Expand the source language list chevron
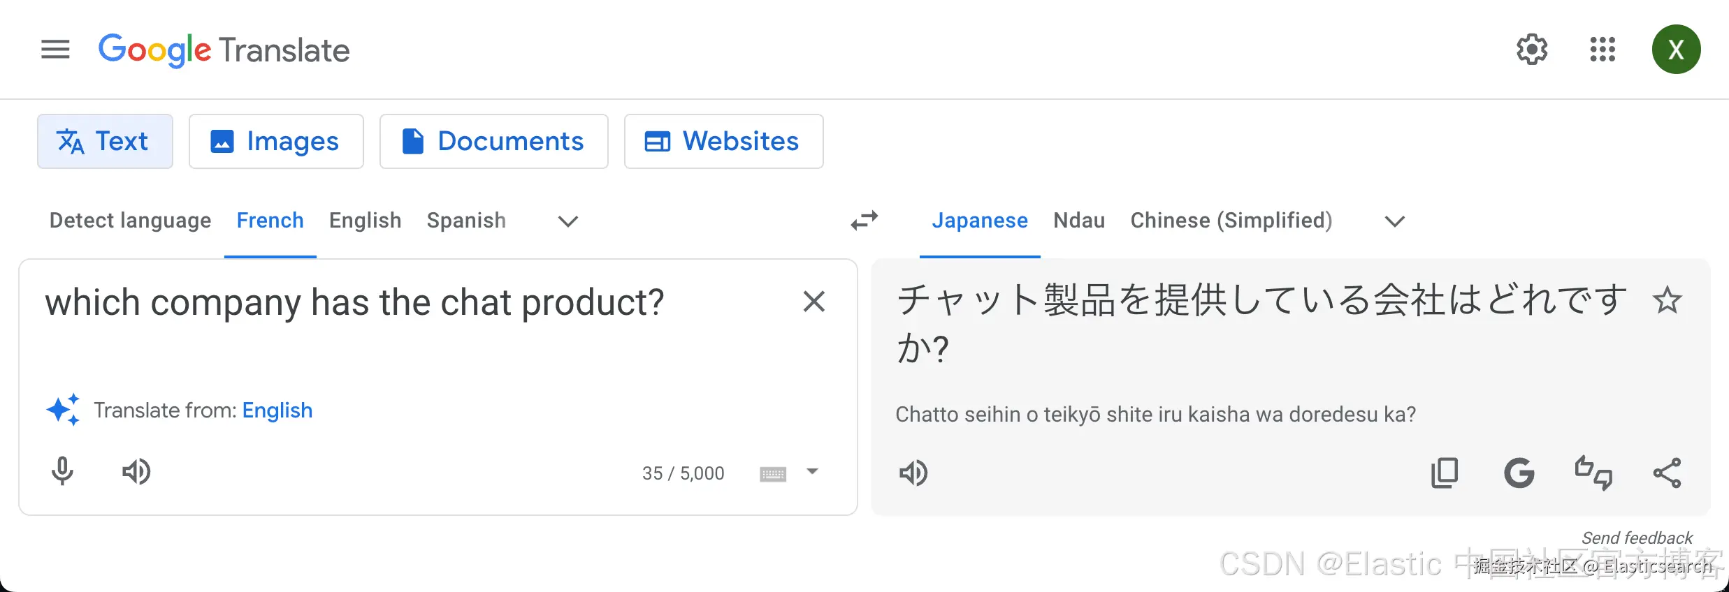The image size is (1729, 592). tap(568, 221)
